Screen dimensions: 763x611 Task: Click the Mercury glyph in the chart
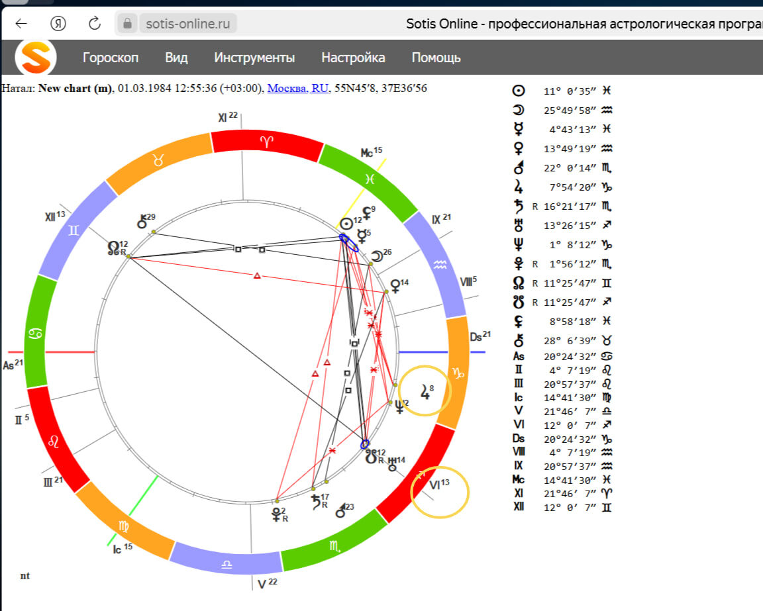(x=362, y=236)
